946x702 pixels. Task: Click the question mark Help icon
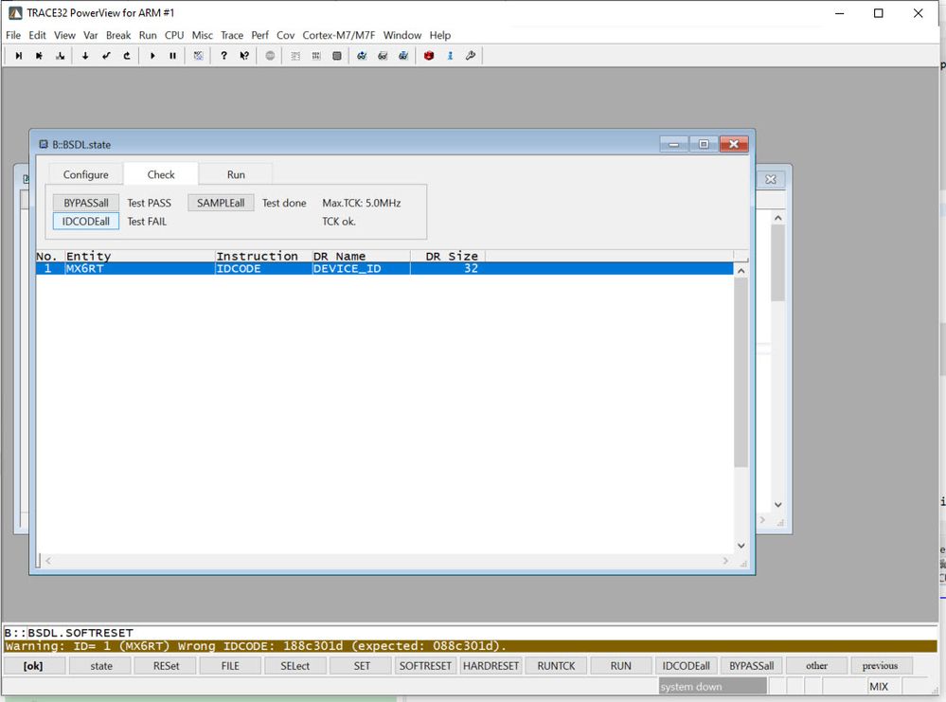223,56
